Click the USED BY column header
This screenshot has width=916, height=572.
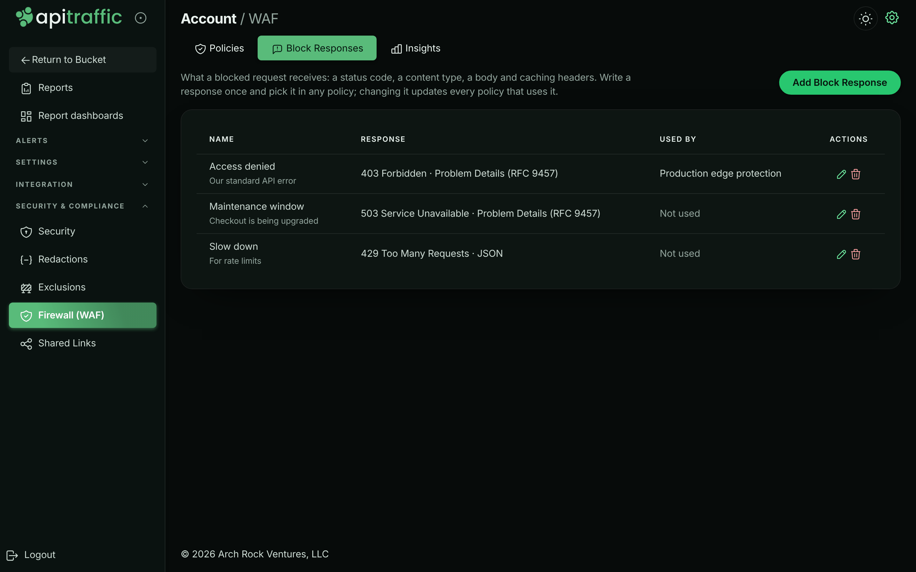(x=677, y=139)
